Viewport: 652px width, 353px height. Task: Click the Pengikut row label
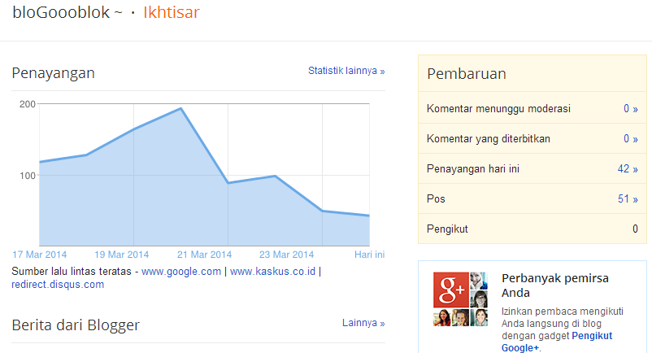[447, 229]
